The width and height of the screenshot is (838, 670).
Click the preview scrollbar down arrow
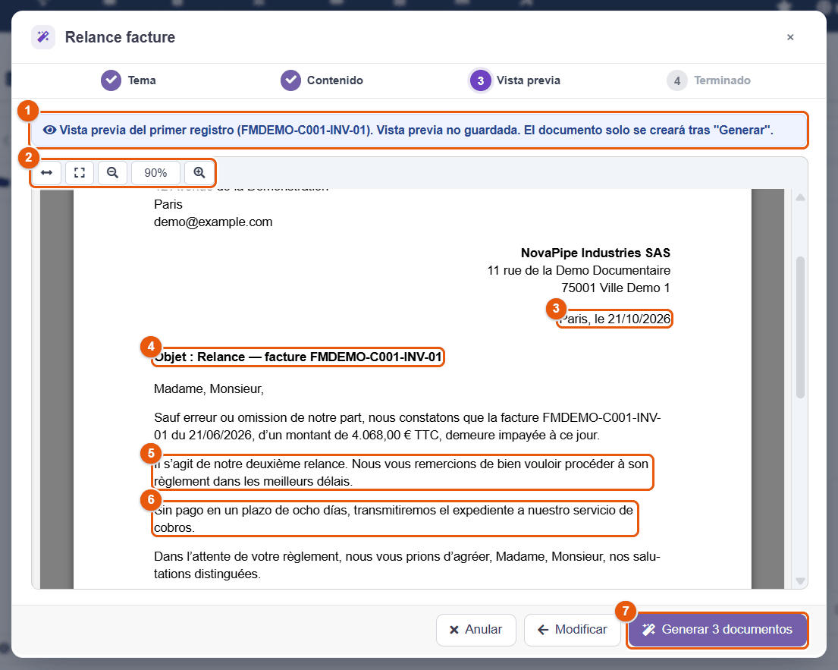tap(800, 580)
